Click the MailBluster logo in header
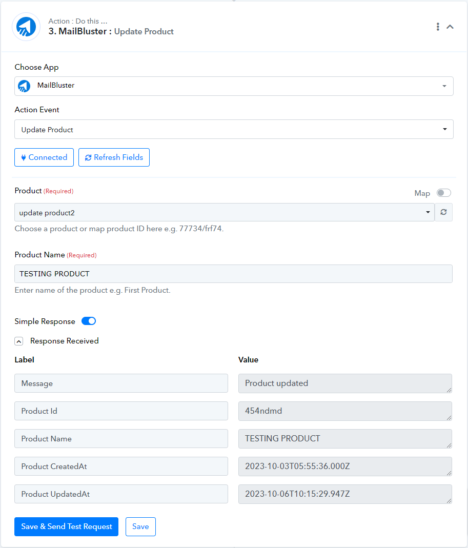The image size is (468, 548). pyautogui.click(x=26, y=27)
